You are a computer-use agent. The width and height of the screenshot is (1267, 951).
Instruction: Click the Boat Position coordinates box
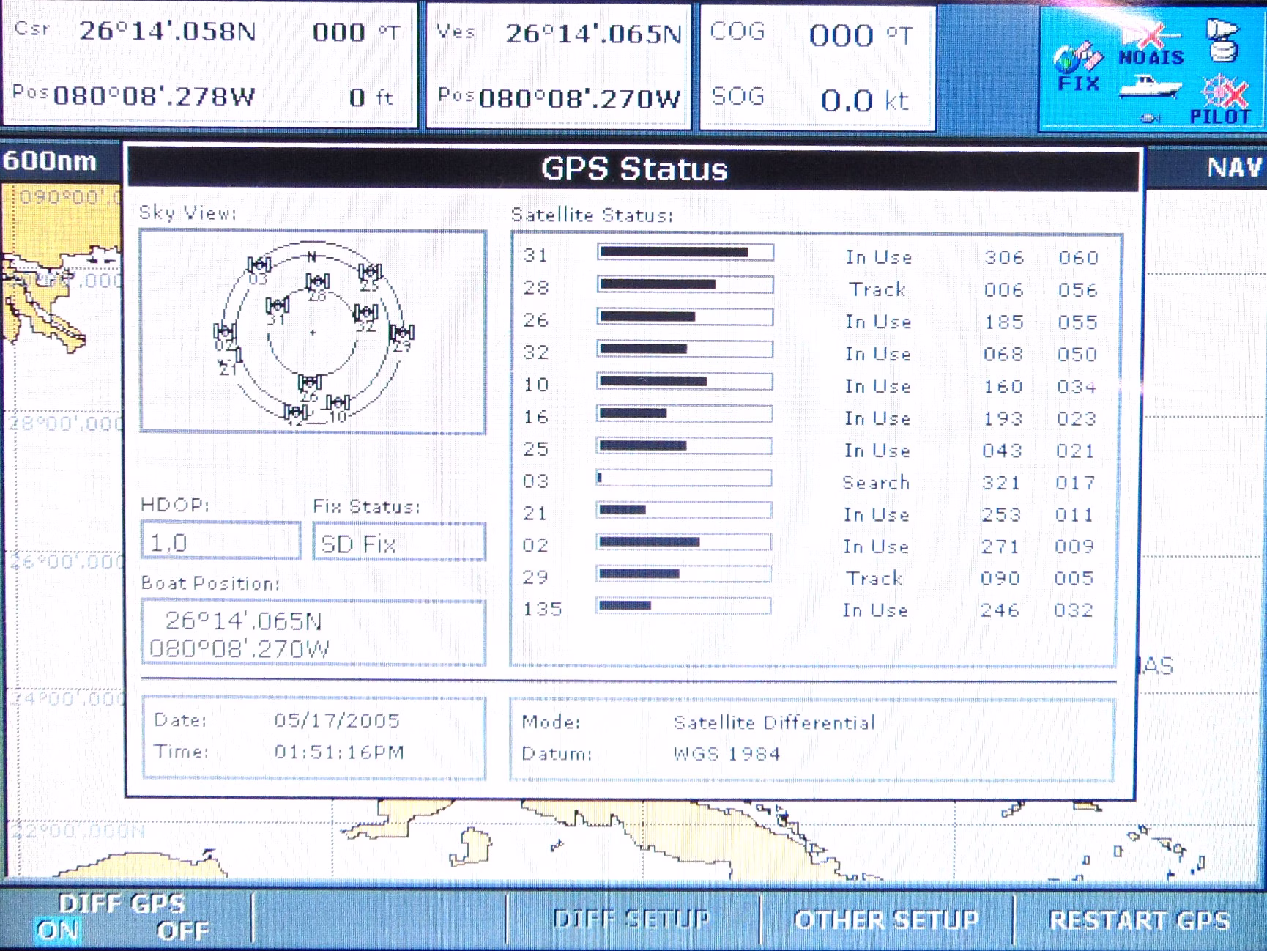[313, 634]
